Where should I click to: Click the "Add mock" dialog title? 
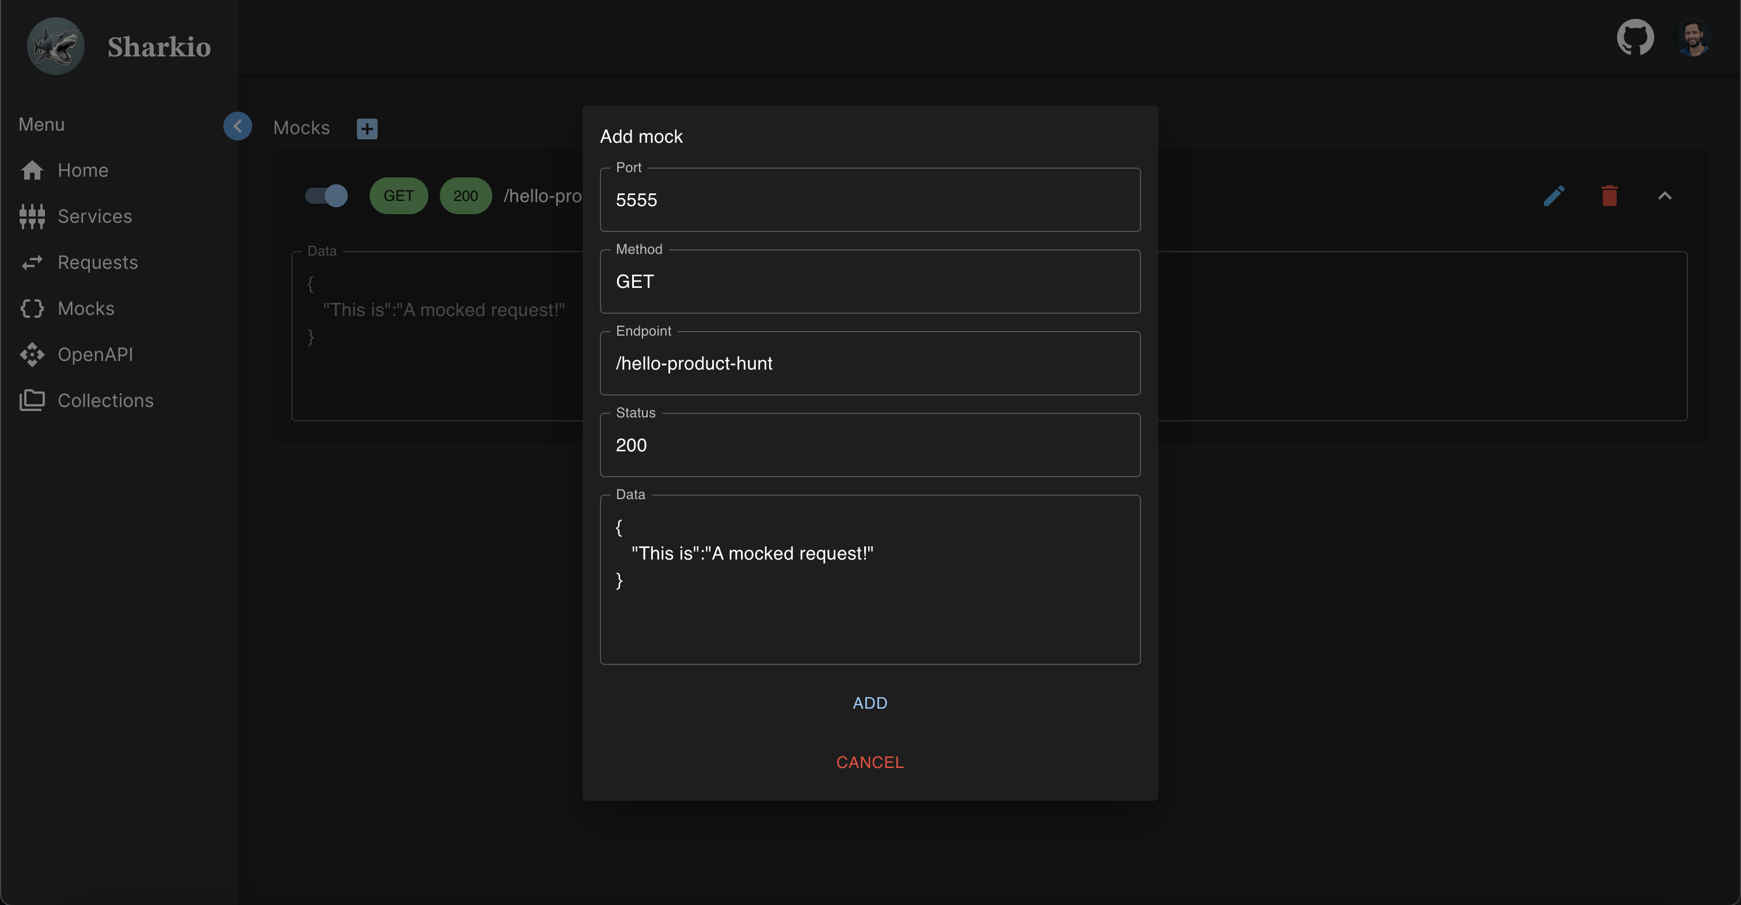click(641, 136)
